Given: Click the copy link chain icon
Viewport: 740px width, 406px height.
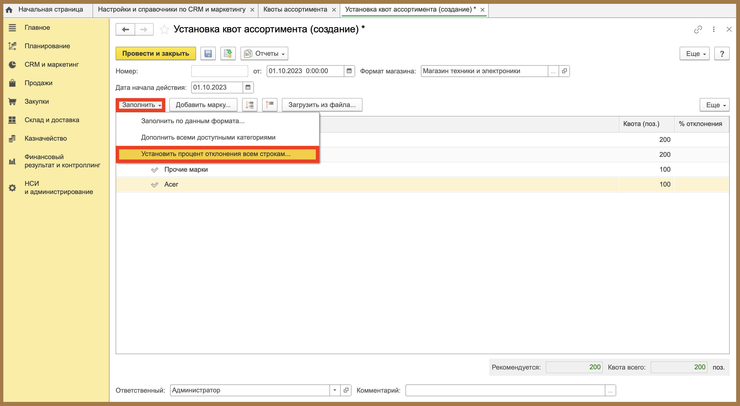Looking at the screenshot, I should 698,29.
